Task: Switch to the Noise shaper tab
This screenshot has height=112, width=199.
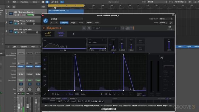Action: tap(61, 34)
